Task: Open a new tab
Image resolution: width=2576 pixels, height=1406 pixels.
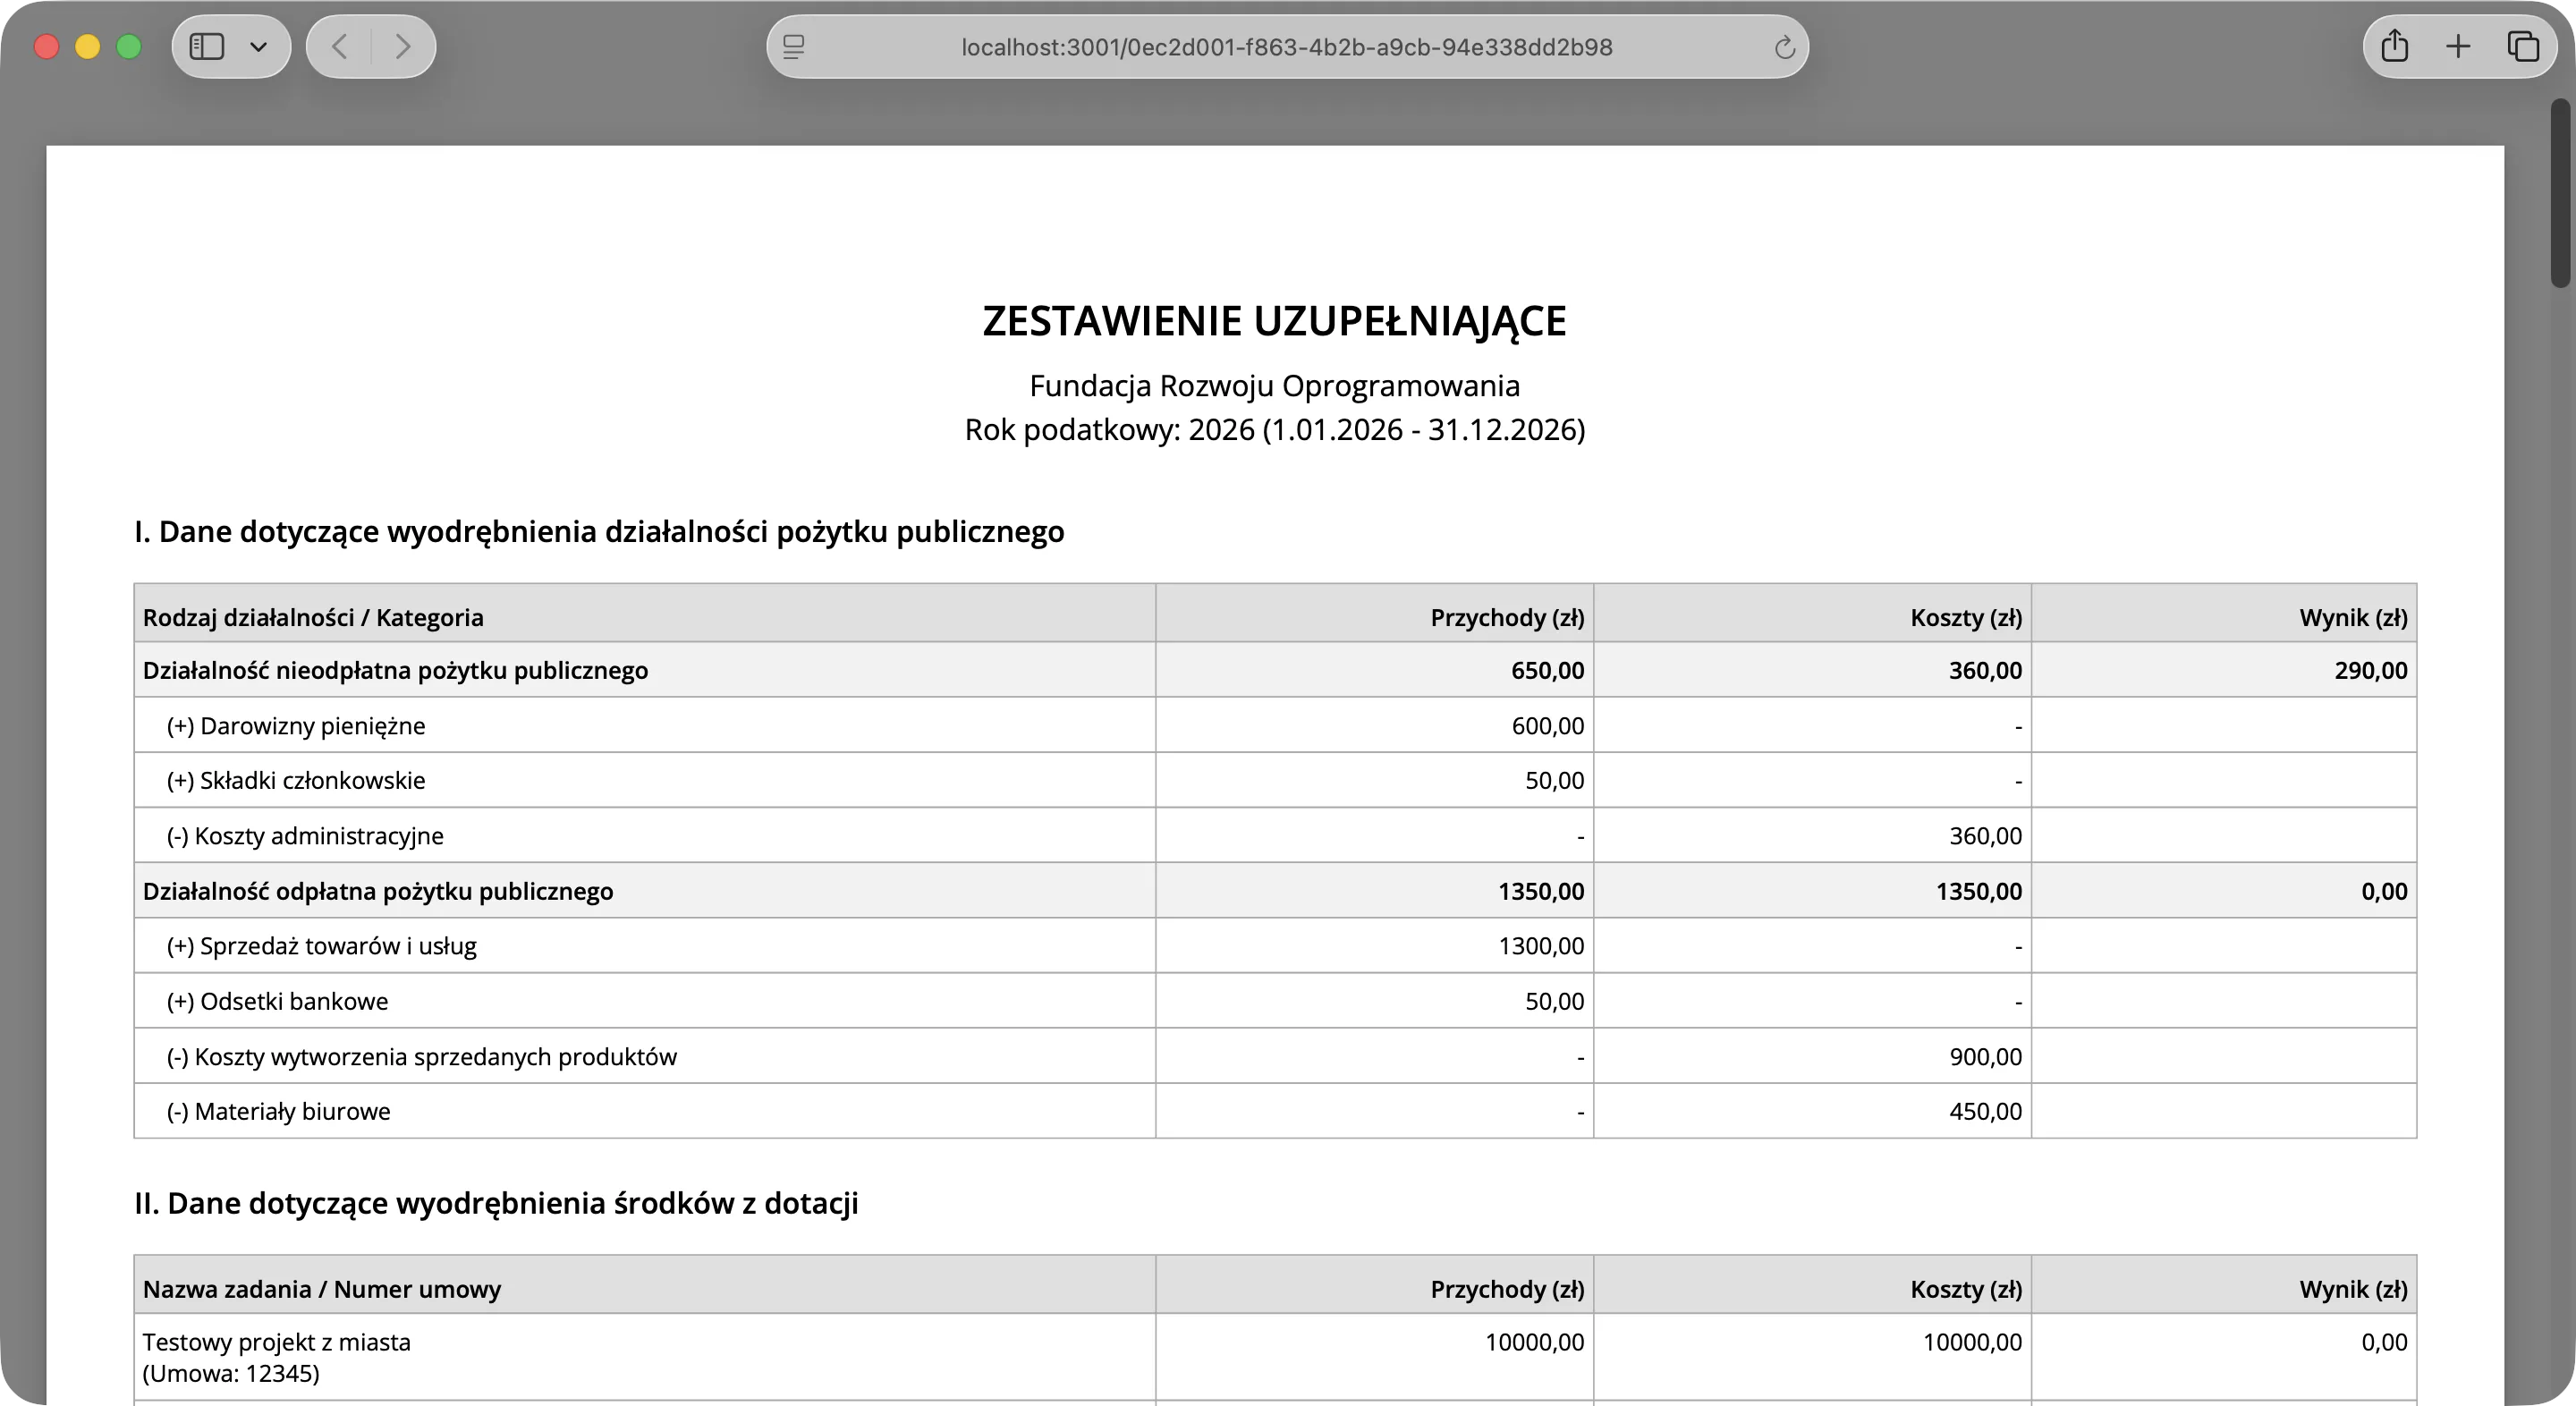Action: (x=2458, y=47)
